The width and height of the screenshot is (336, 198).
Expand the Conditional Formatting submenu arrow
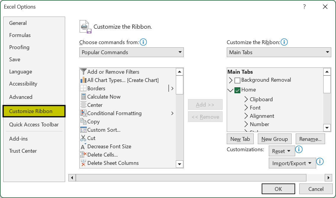pos(172,113)
